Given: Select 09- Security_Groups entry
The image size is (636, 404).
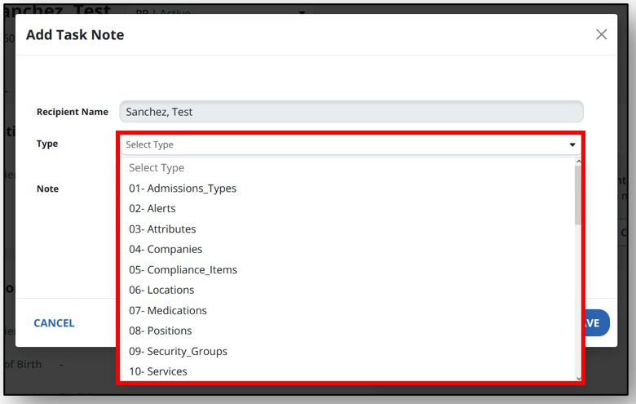Looking at the screenshot, I should [x=178, y=351].
